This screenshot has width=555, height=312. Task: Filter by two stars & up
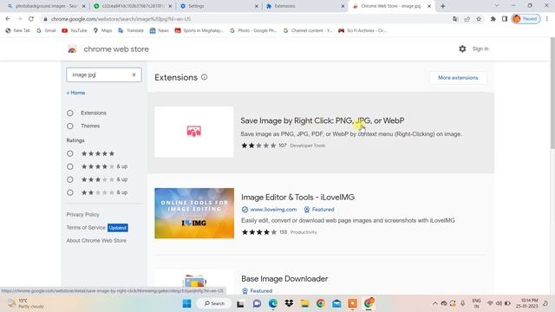(70, 192)
